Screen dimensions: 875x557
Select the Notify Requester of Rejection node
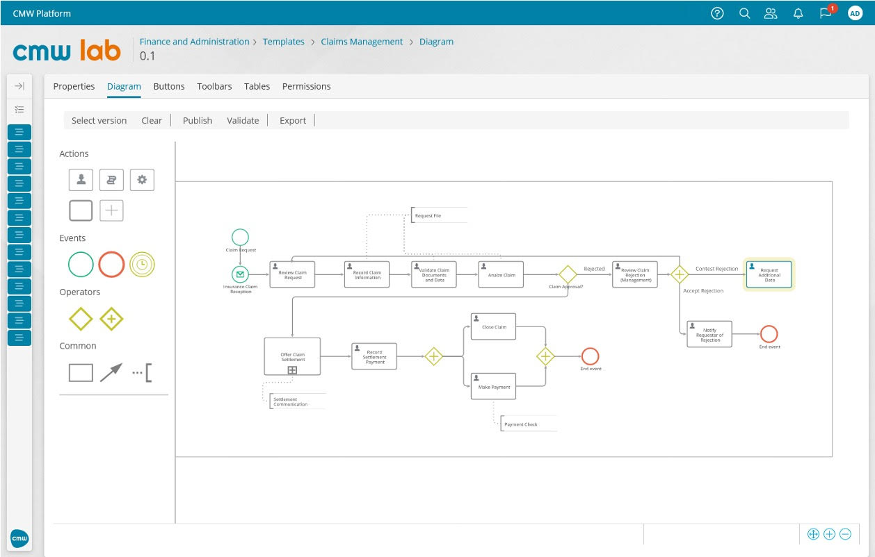point(709,334)
